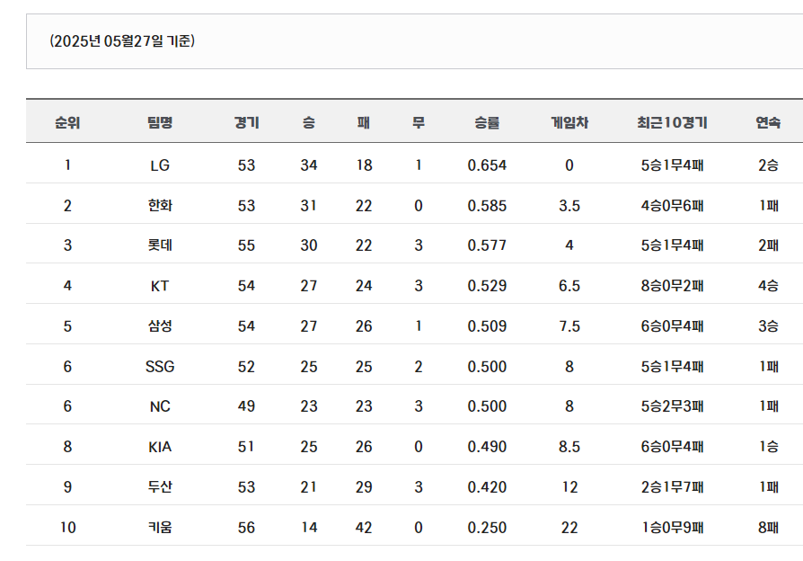Image resolution: width=803 pixels, height=561 pixels.
Task: Select the SSG team name
Action: (x=160, y=367)
